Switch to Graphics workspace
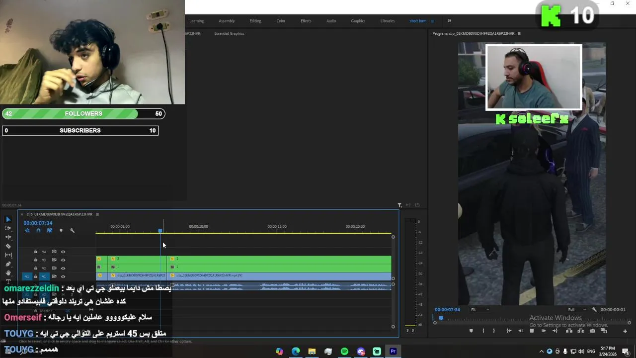Viewport: 636px width, 358px height. (358, 21)
